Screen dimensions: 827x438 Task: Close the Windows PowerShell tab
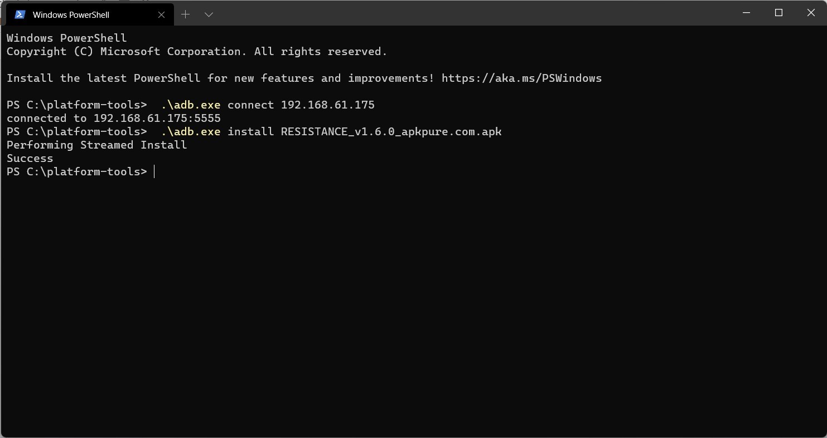[161, 14]
